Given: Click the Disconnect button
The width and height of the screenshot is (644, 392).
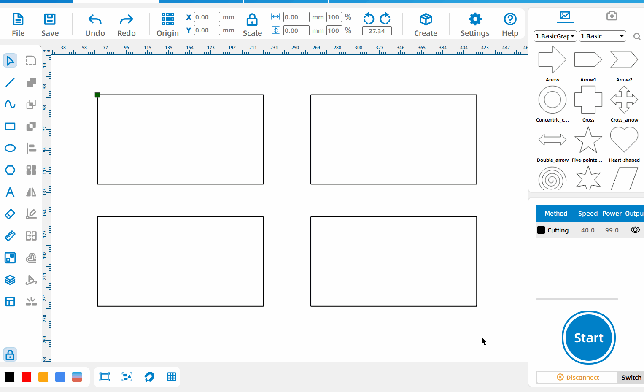Looking at the screenshot, I should (577, 378).
